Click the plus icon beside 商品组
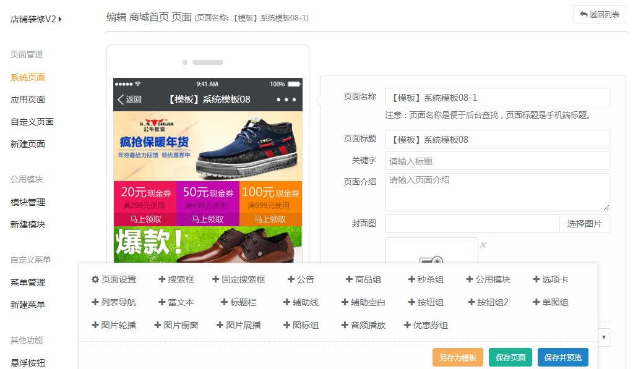 [x=349, y=279]
